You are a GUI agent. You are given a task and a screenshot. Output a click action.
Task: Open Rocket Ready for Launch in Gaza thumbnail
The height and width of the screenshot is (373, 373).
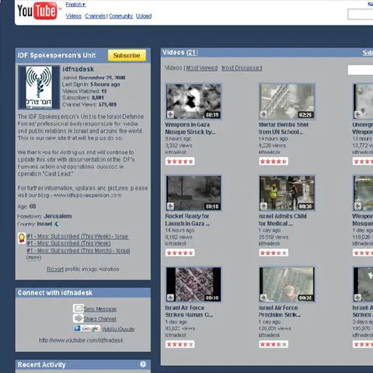[193, 193]
